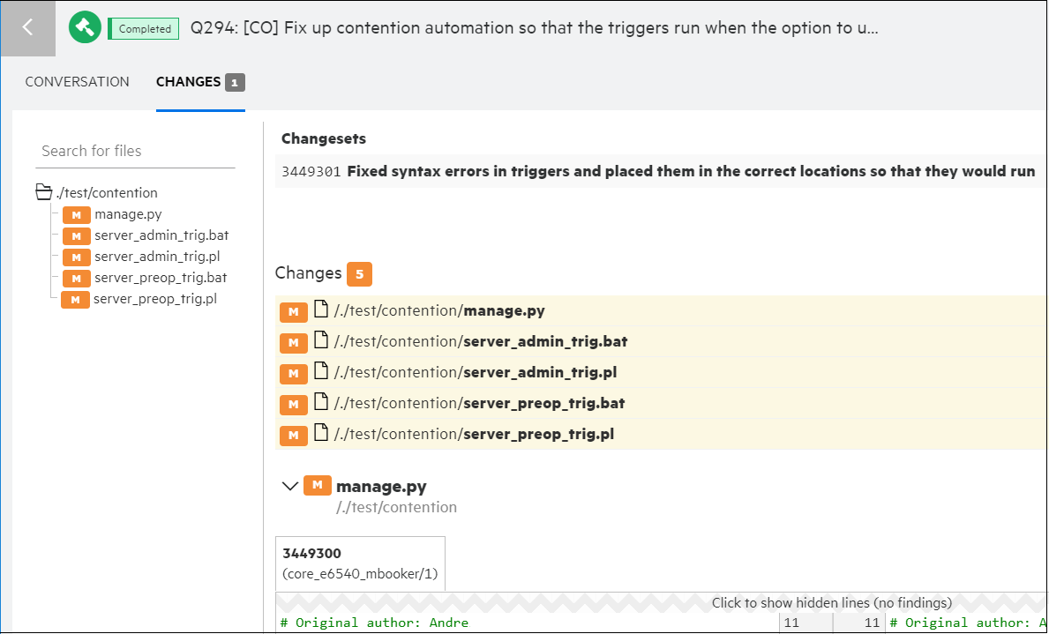Click file icon for server_preop_trig.pl in Changes
The height and width of the screenshot is (634, 1049).
(321, 434)
